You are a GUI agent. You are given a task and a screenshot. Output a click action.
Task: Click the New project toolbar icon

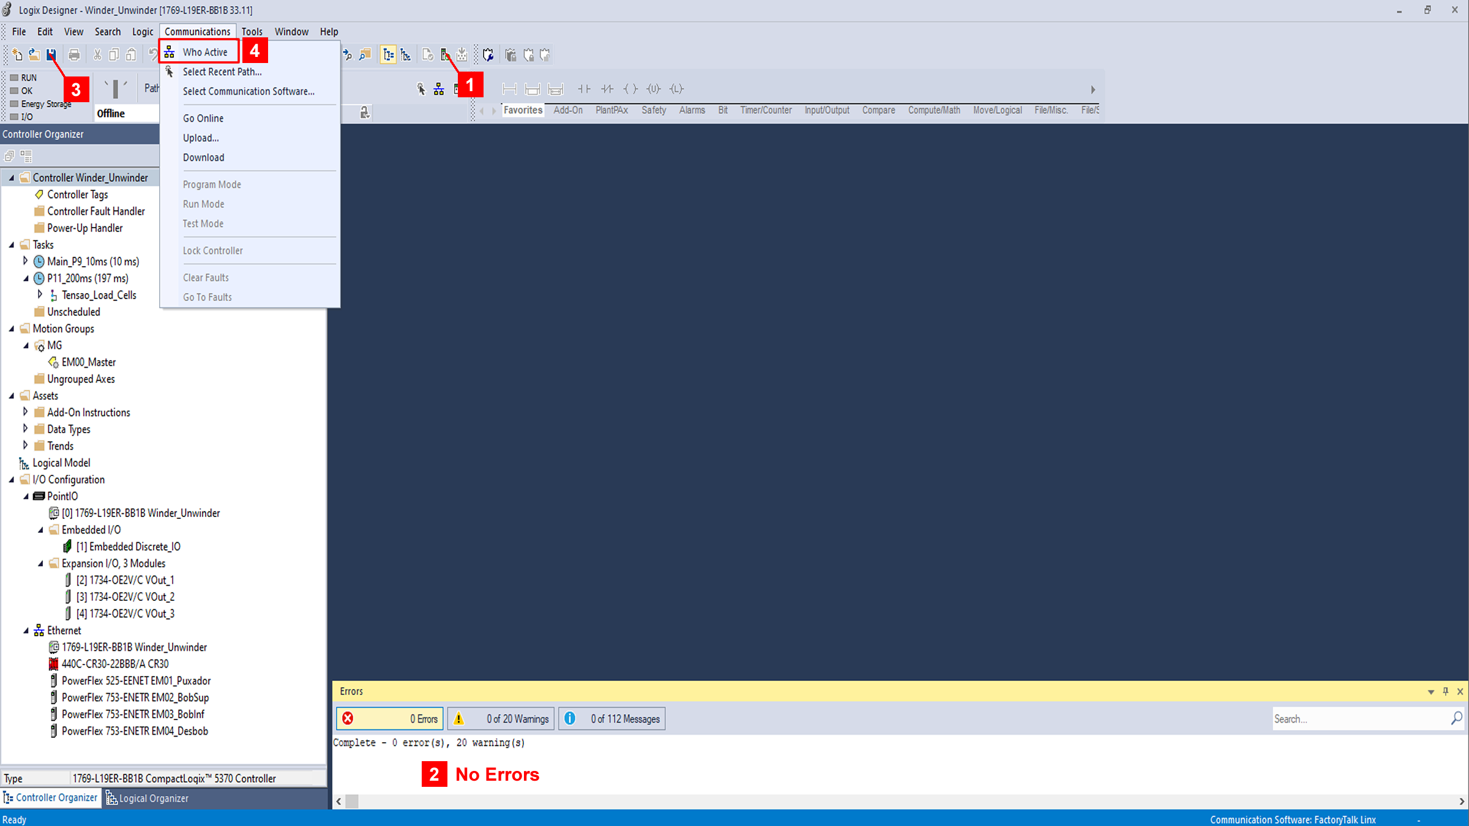coord(17,55)
